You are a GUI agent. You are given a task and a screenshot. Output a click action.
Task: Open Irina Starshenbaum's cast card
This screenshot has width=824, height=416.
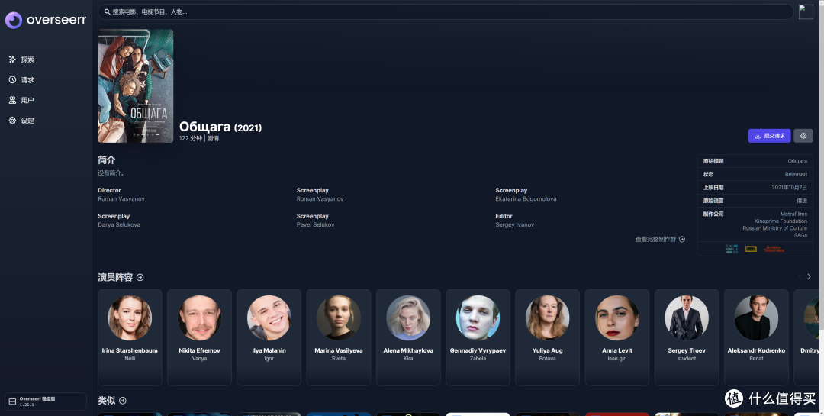point(130,337)
